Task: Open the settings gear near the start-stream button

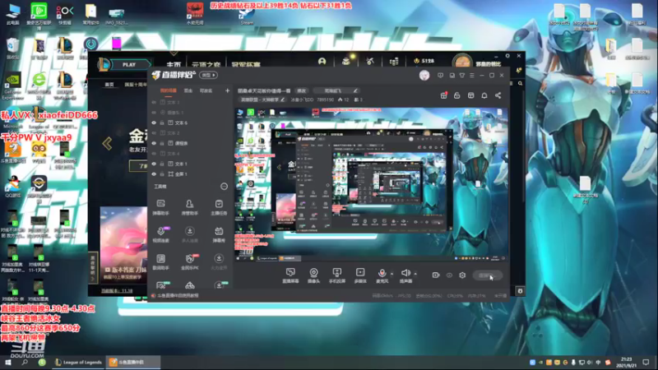Action: 462,275
